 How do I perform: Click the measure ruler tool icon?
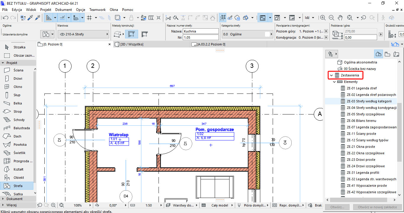coord(151,18)
